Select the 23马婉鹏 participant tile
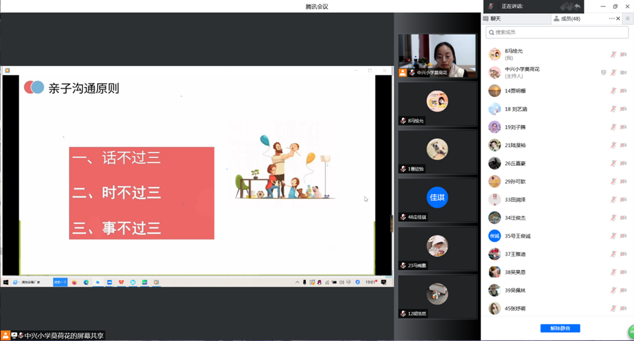The width and height of the screenshot is (634, 341). pyautogui.click(x=437, y=248)
